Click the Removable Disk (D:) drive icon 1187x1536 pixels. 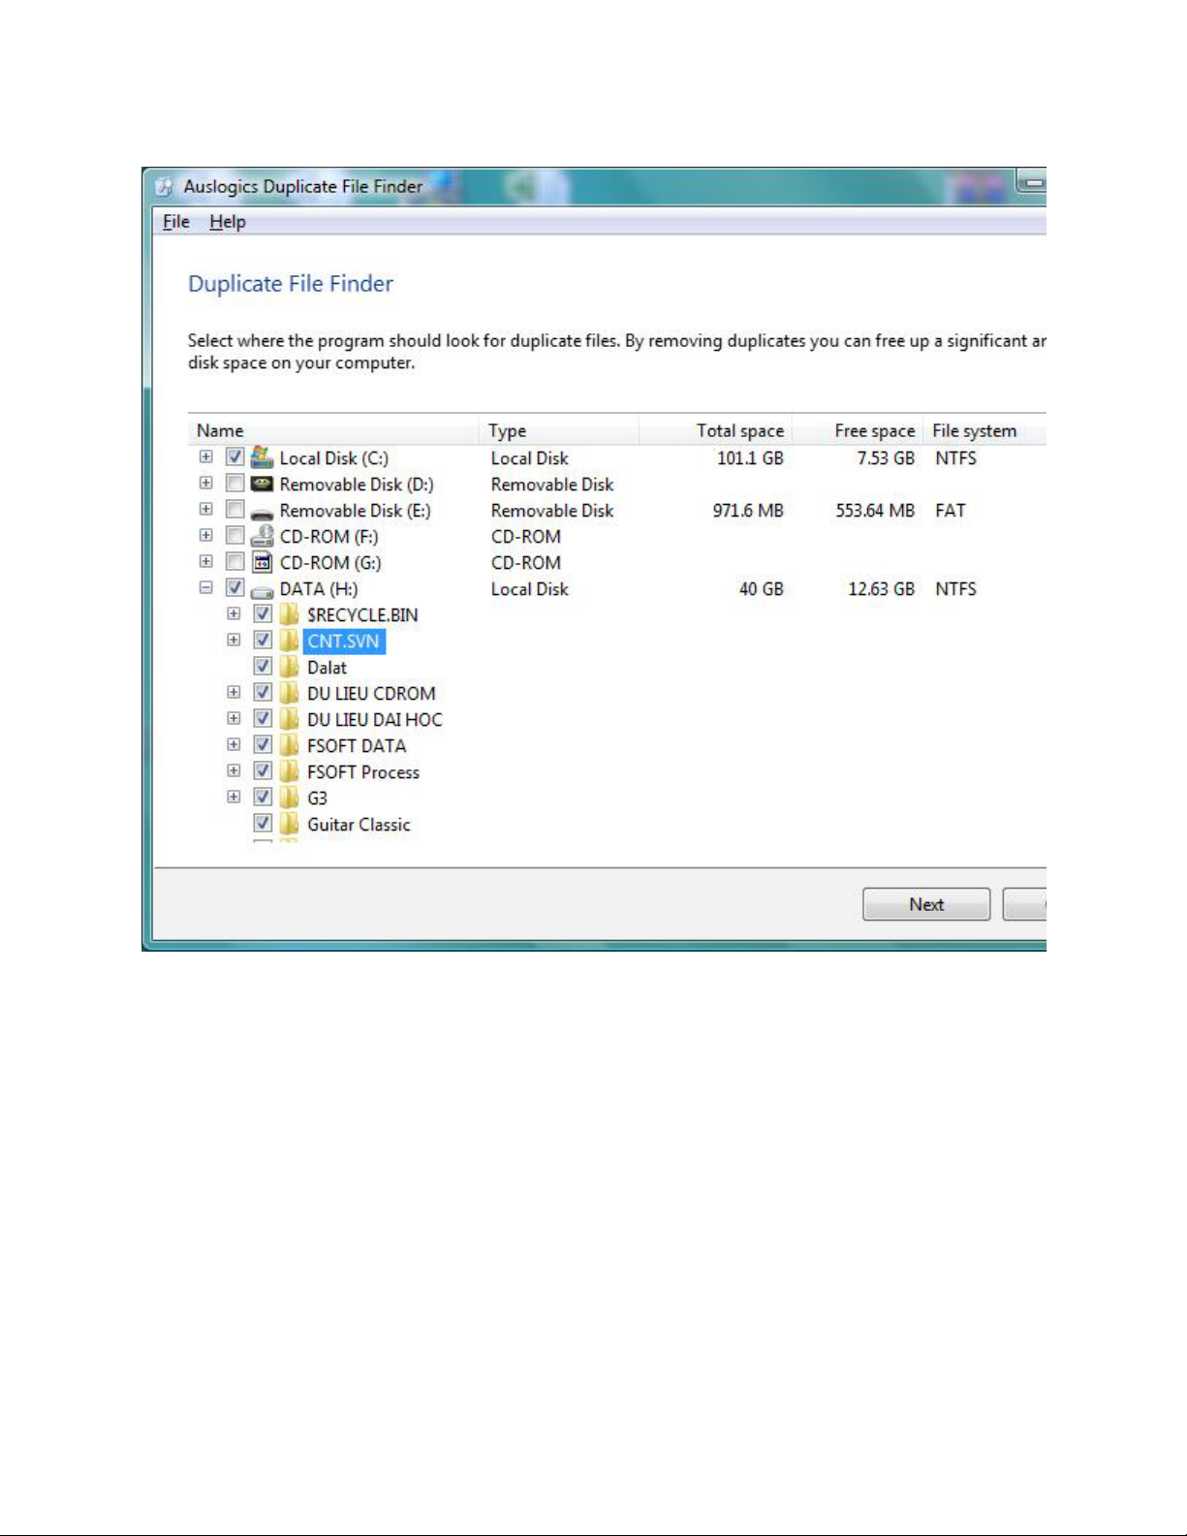click(x=262, y=484)
